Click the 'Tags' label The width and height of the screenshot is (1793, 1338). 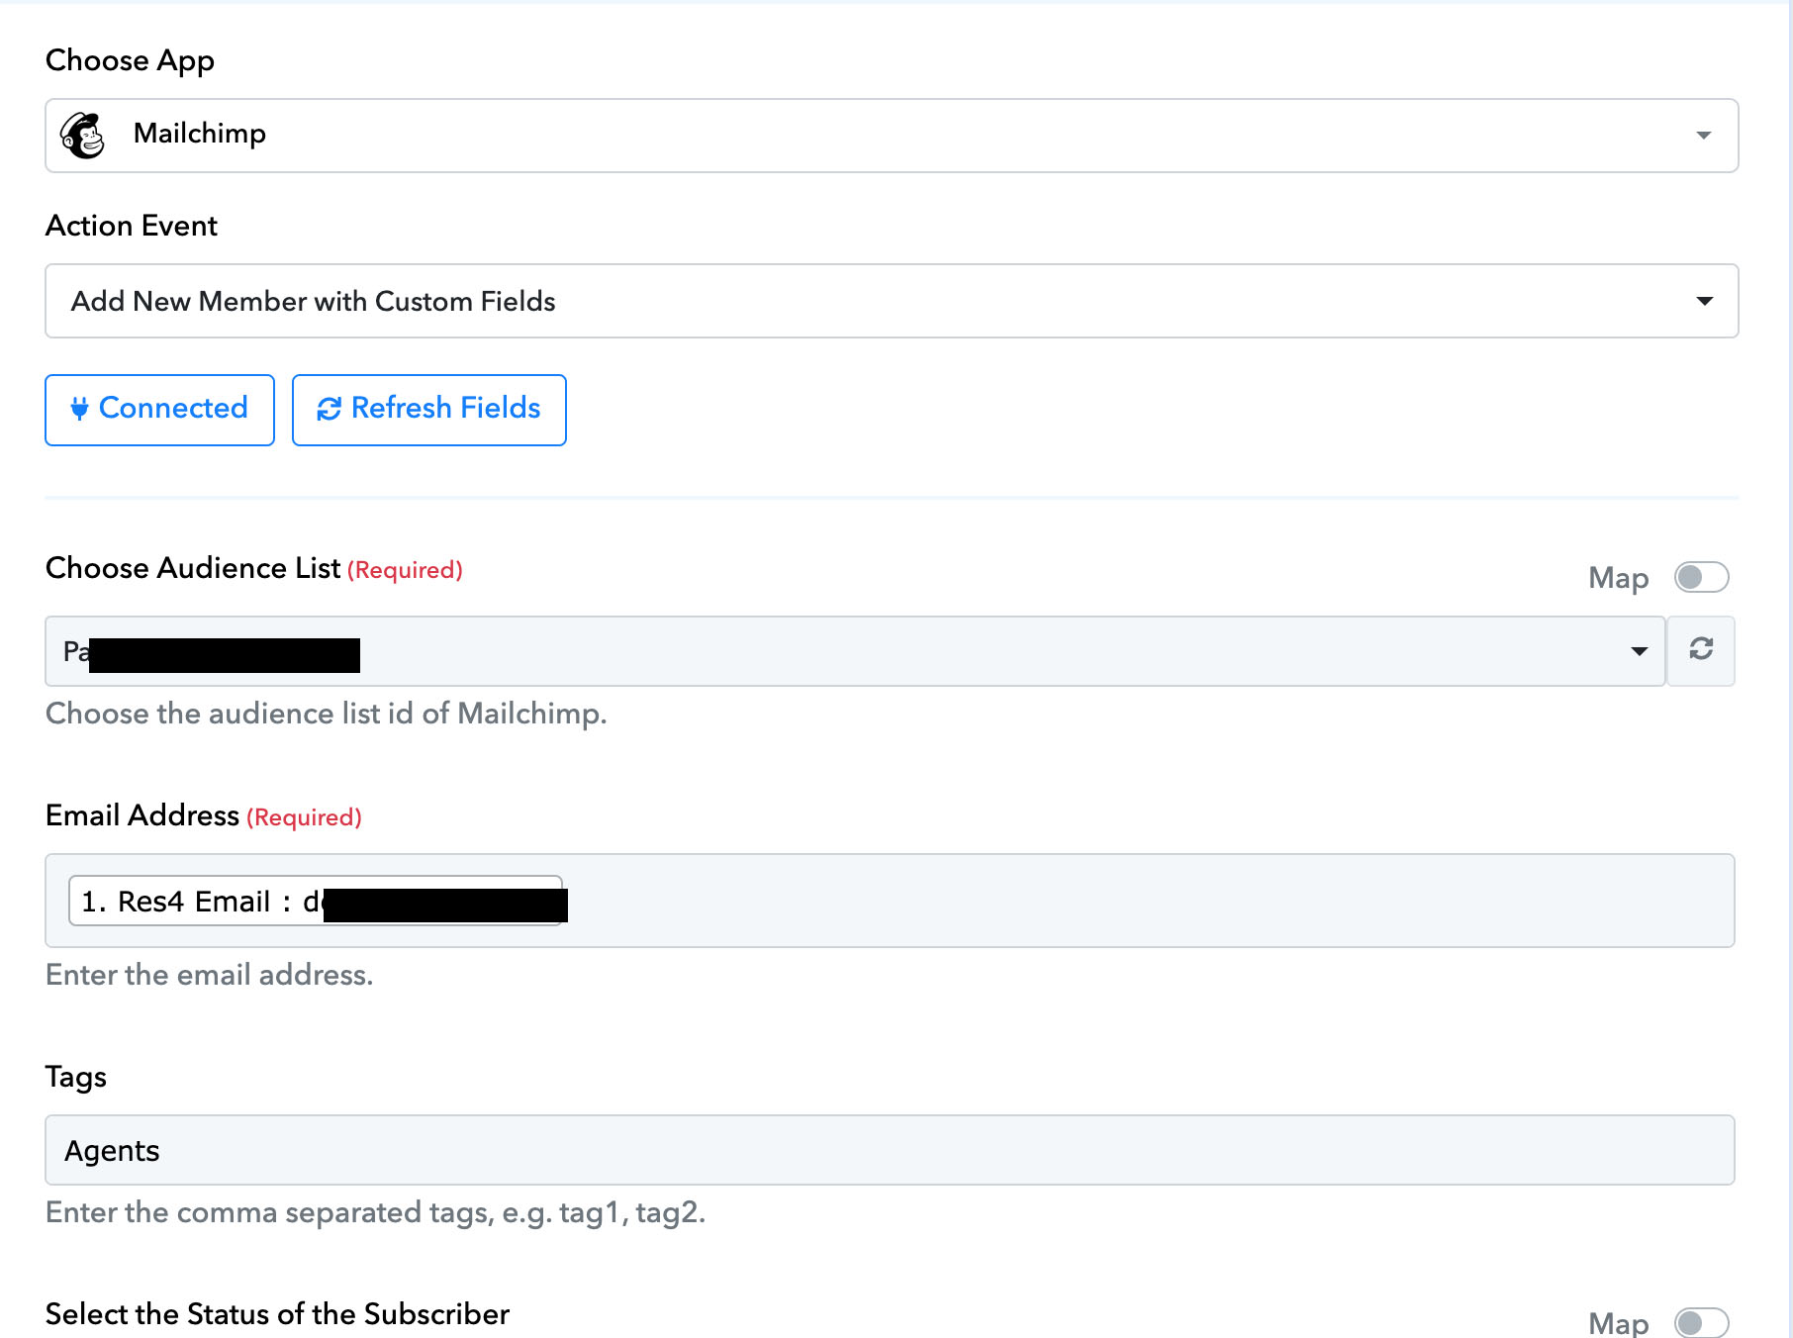tap(76, 1077)
